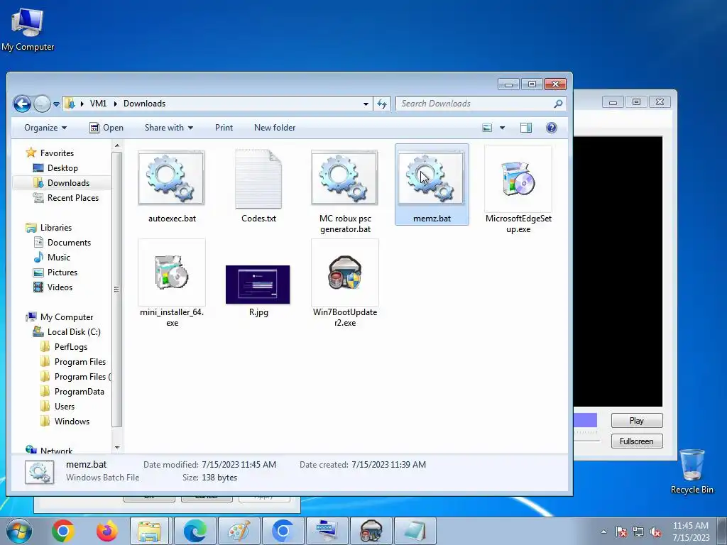Open the view options dropdown arrow
This screenshot has width=727, height=545.
[502, 128]
